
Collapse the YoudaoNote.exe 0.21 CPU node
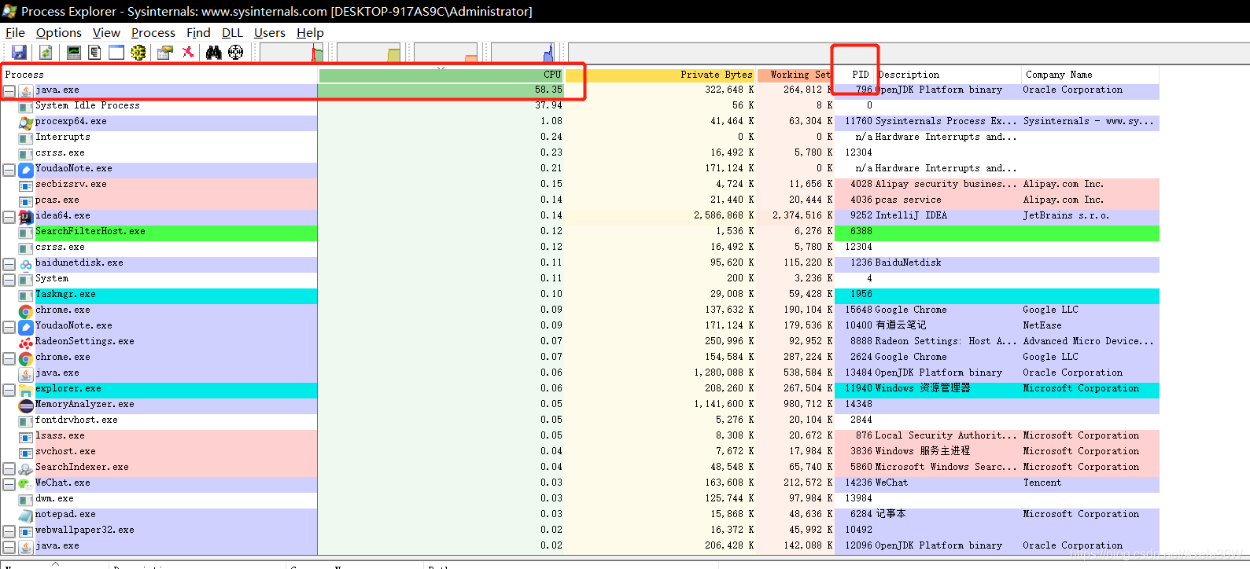click(x=9, y=170)
